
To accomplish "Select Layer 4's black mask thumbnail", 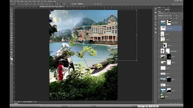I will 169,79.
